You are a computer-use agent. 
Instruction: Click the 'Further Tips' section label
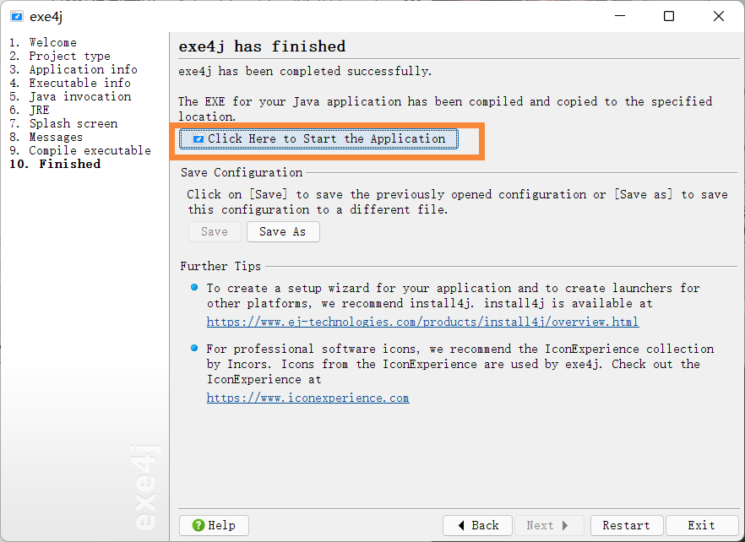tap(220, 266)
